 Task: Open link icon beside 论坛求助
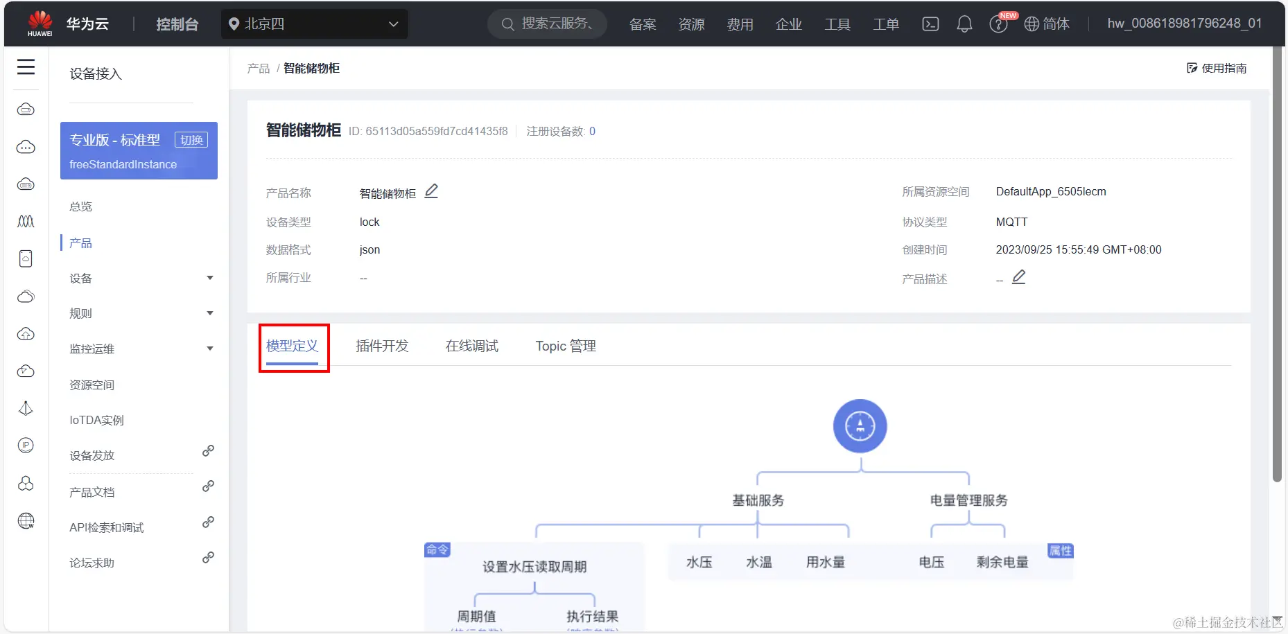tap(208, 558)
